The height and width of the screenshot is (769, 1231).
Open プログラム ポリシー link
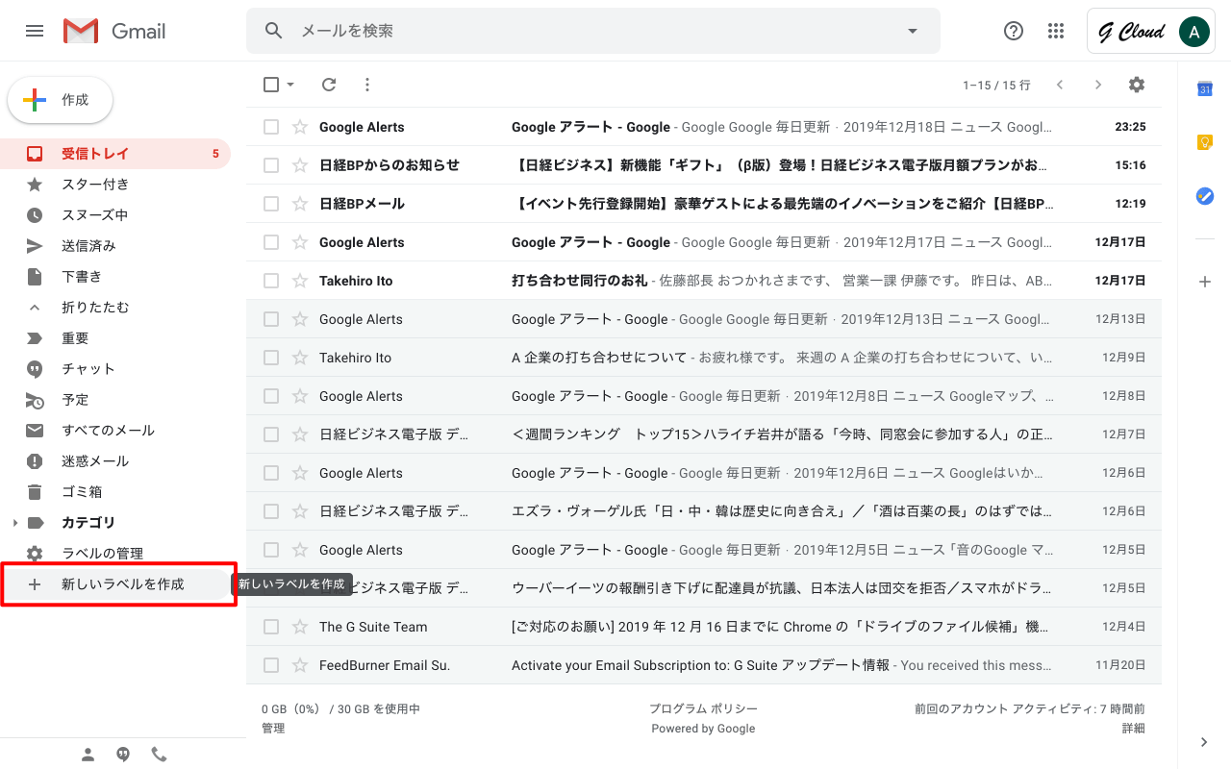[x=703, y=708]
